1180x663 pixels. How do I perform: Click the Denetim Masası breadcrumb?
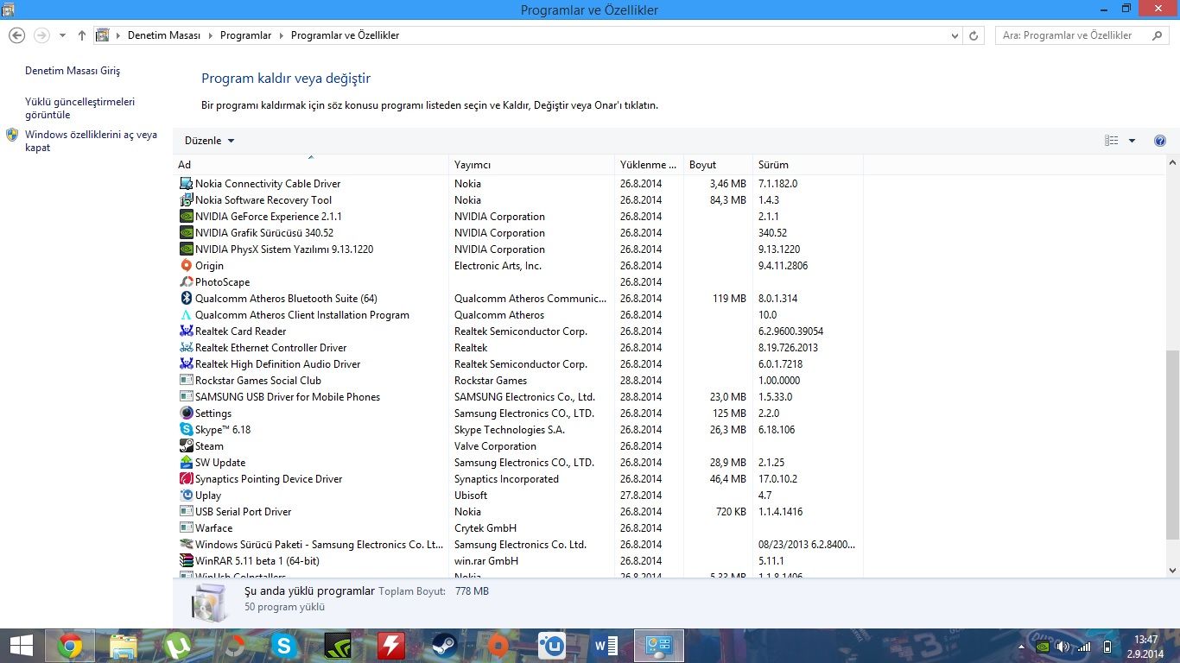coord(163,35)
